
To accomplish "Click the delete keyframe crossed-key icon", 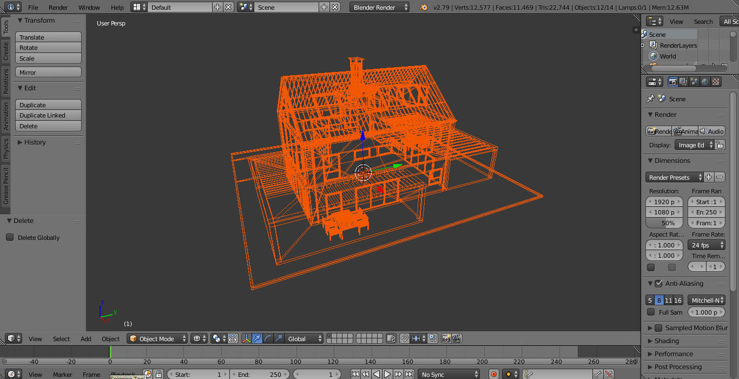I will tap(609, 374).
